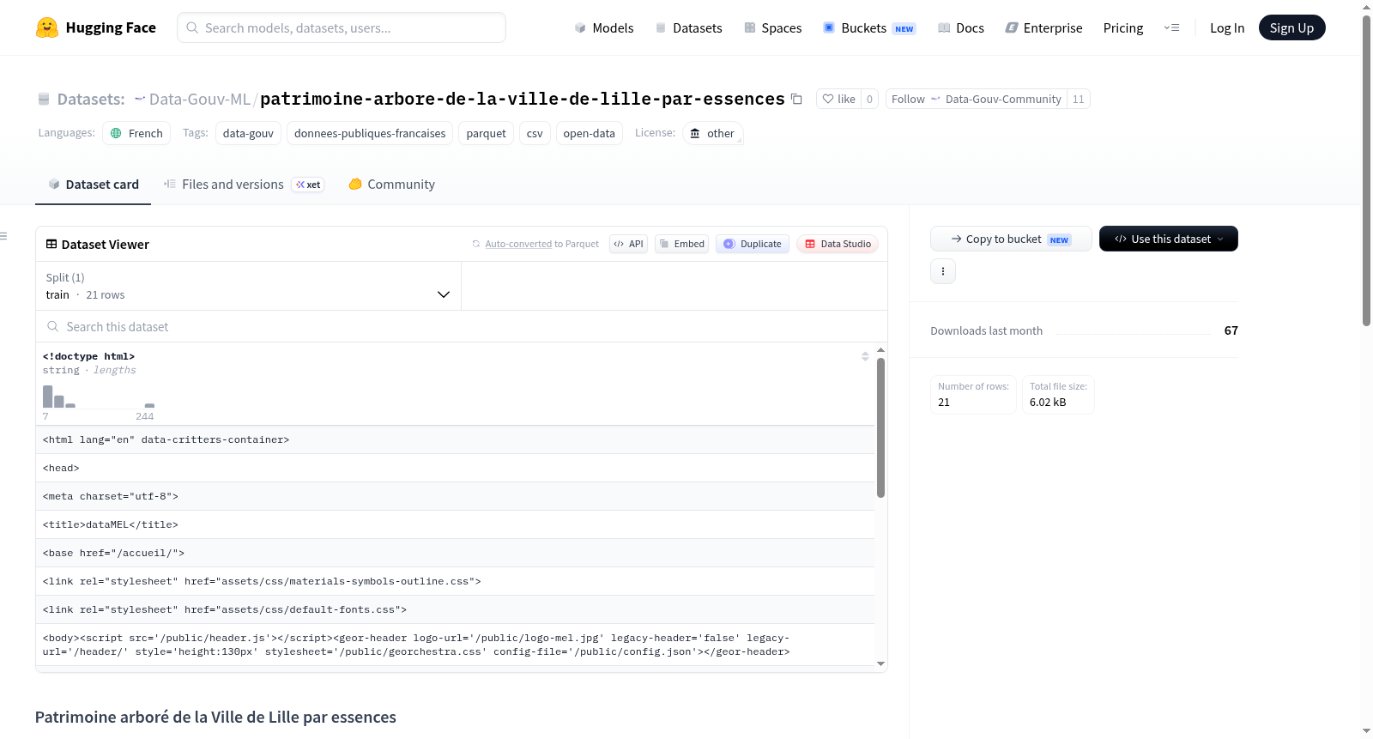Viewport: 1373px width, 739px height.
Task: Open Enterprise in top navigation
Action: point(1043,27)
